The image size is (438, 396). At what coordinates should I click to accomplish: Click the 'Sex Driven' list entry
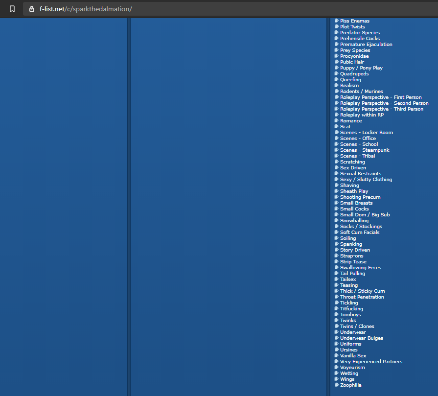[x=353, y=168]
